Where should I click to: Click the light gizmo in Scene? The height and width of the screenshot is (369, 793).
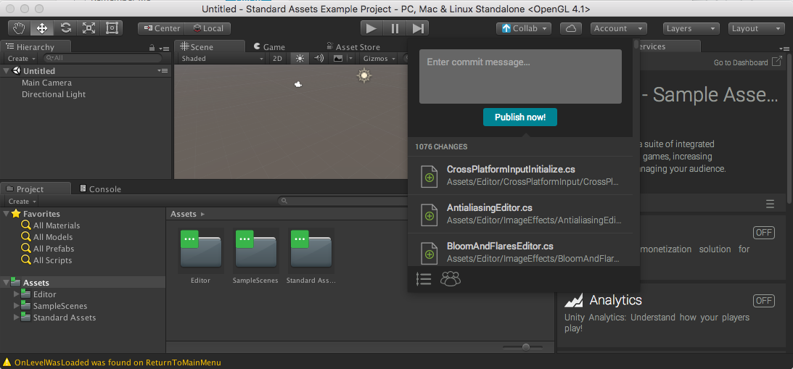(363, 76)
